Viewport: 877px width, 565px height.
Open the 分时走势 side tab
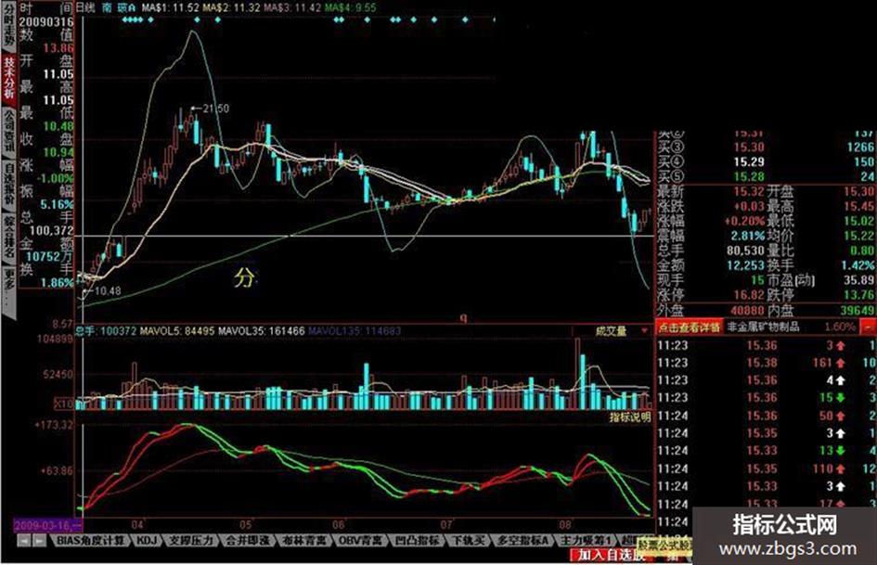pos(9,25)
